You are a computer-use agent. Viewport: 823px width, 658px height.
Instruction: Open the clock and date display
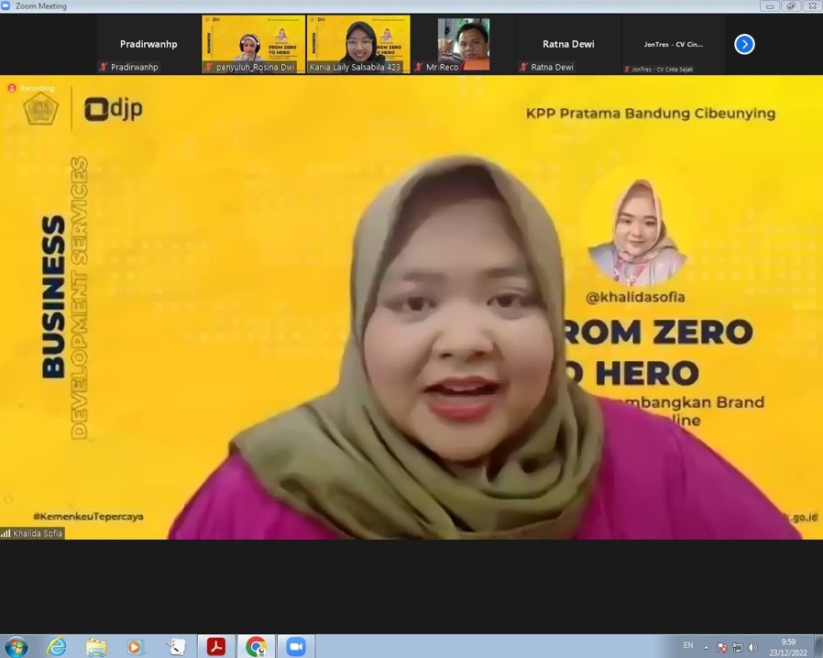pyautogui.click(x=788, y=646)
